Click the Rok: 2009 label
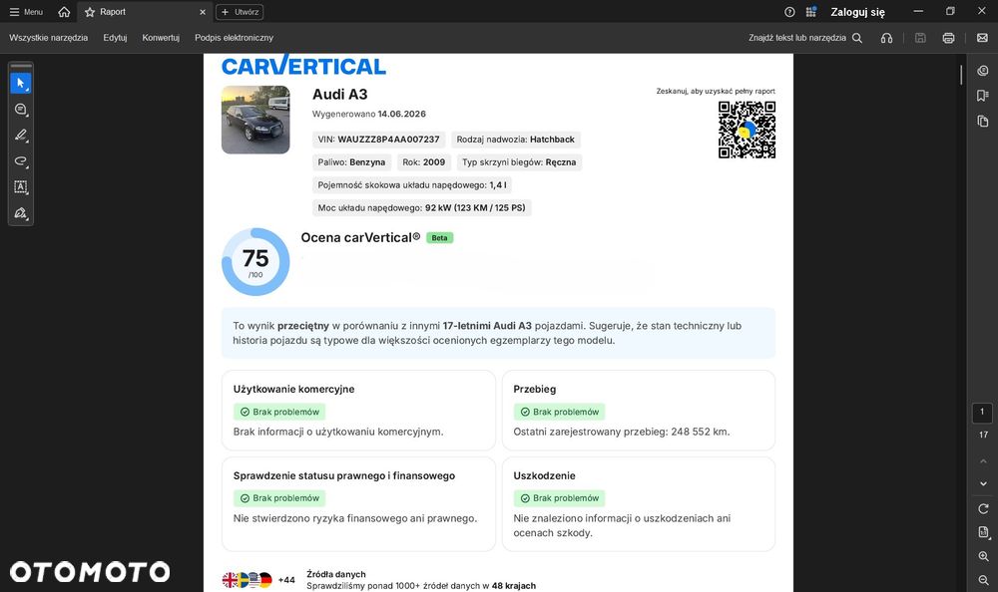The image size is (998, 592). pos(424,162)
